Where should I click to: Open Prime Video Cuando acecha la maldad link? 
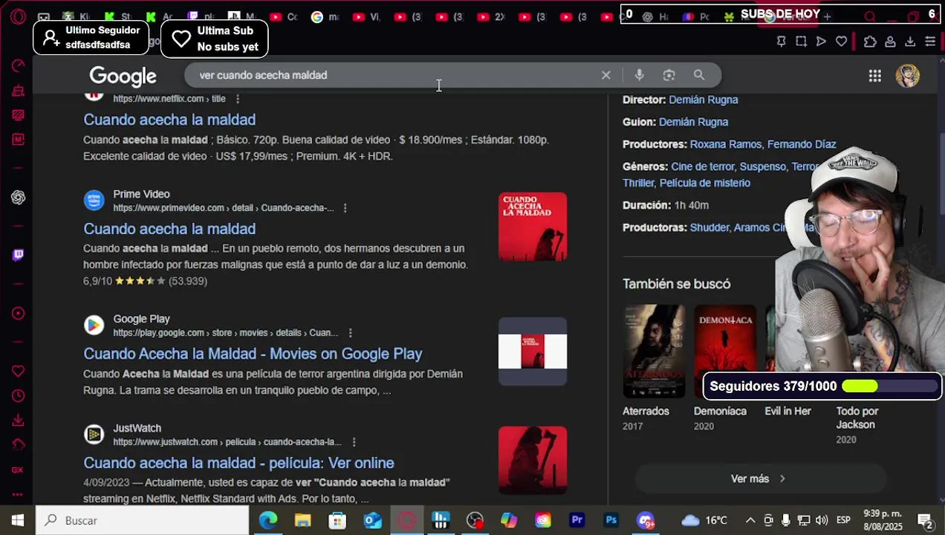[x=169, y=229]
